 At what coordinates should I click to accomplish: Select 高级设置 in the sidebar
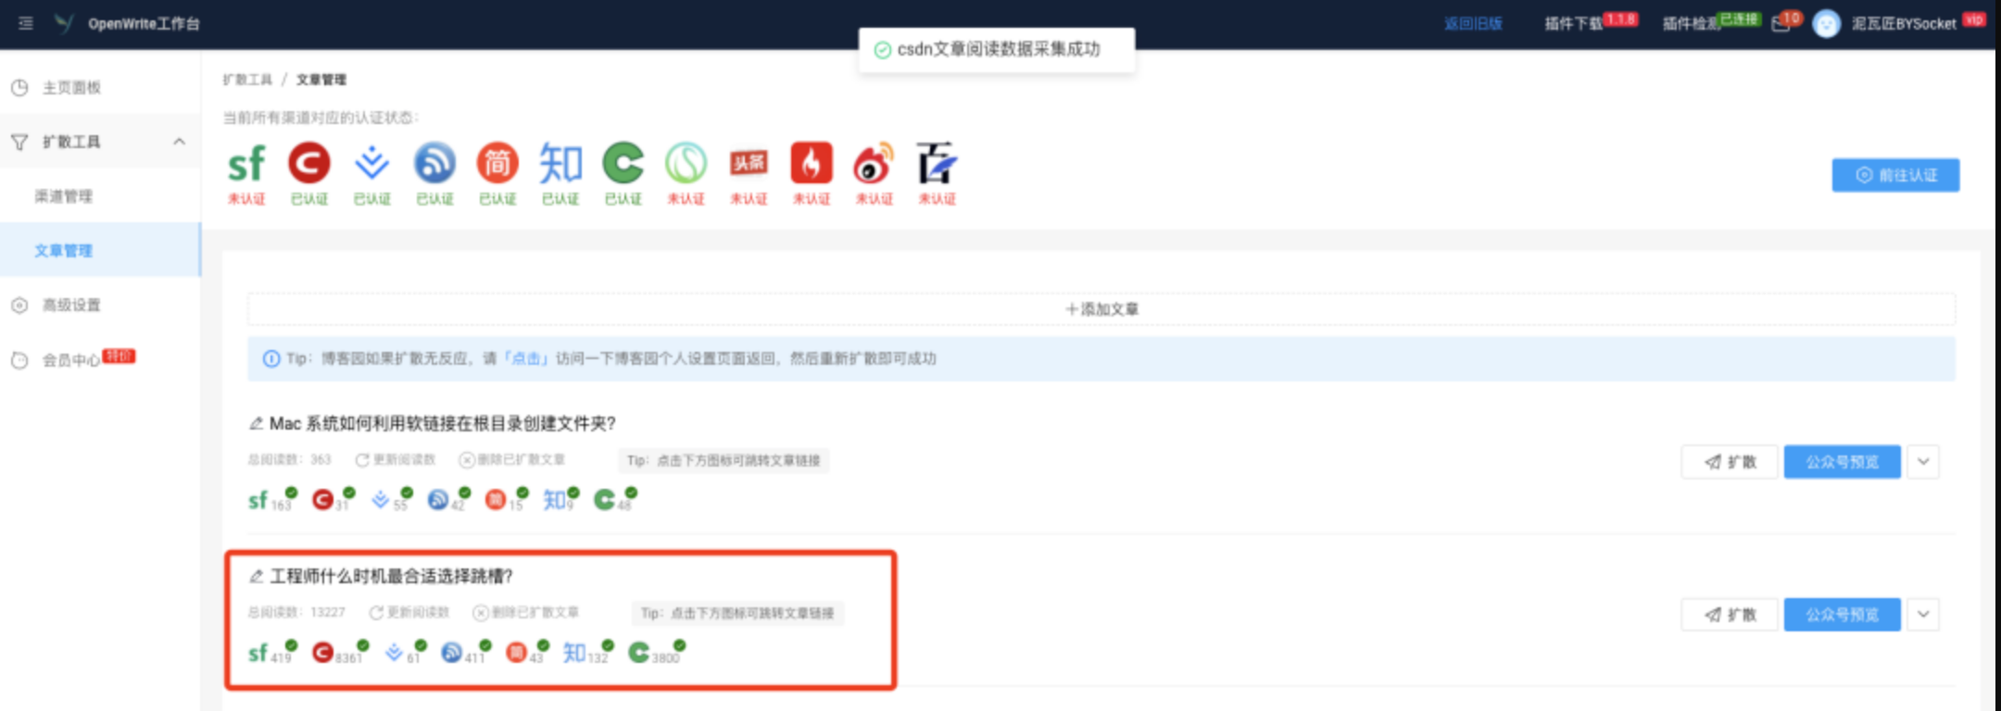click(71, 306)
